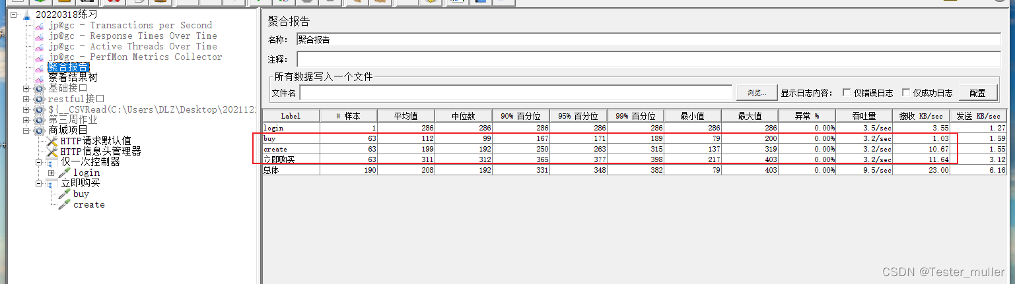The image size is (1015, 284).
Task: Click the 11.64 received KB/sec cell
Action: [921, 159]
